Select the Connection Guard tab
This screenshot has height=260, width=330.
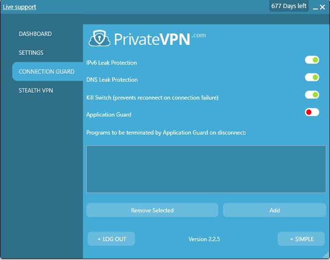coord(47,72)
